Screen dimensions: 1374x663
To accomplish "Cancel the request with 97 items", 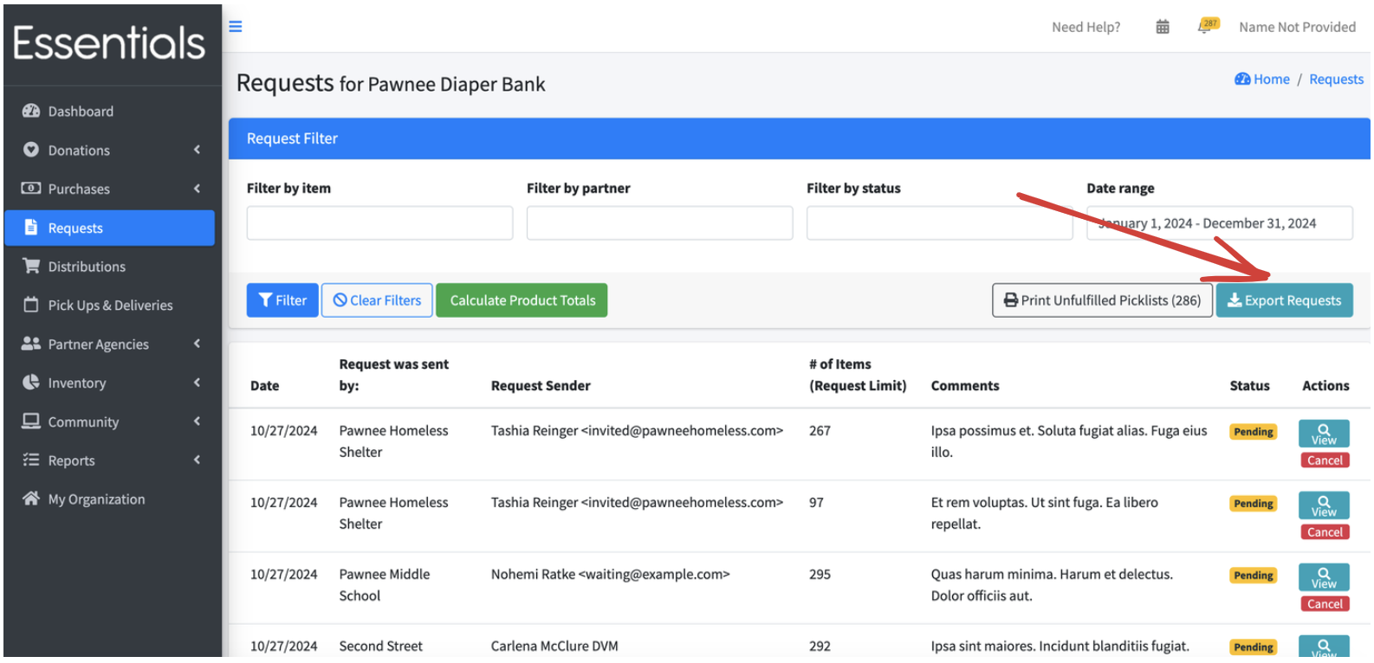I will (1325, 532).
